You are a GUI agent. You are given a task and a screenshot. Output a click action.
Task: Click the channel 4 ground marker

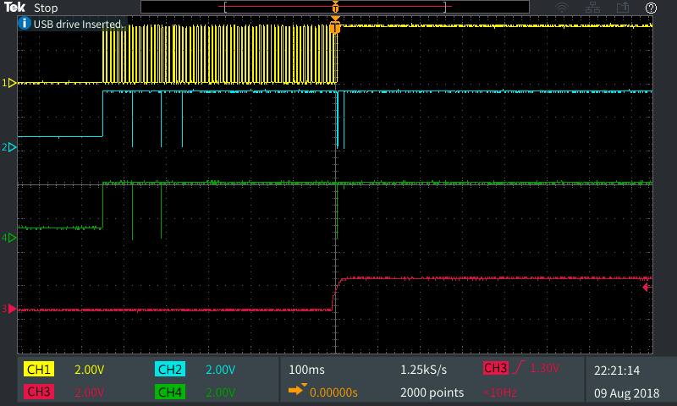pyautogui.click(x=9, y=238)
